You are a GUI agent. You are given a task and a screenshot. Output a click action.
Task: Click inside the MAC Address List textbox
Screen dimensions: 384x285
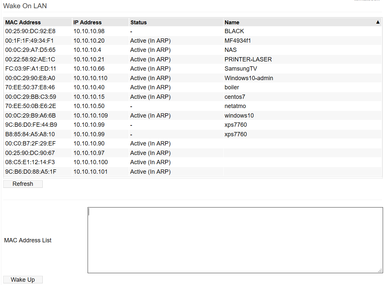(235, 240)
